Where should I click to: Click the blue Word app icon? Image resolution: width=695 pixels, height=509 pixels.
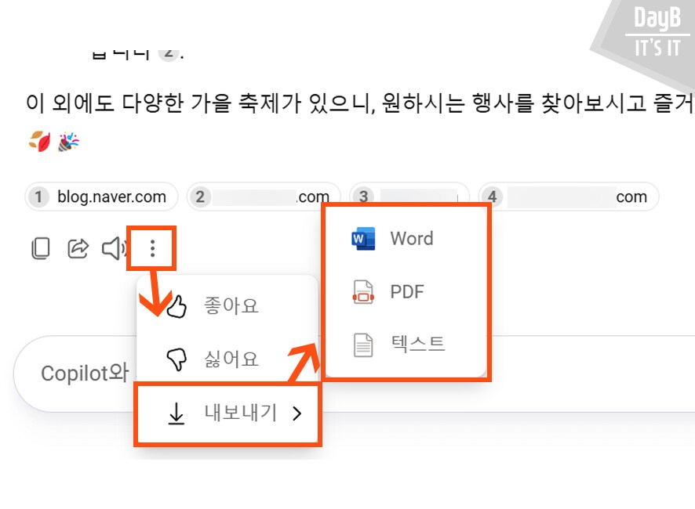363,238
